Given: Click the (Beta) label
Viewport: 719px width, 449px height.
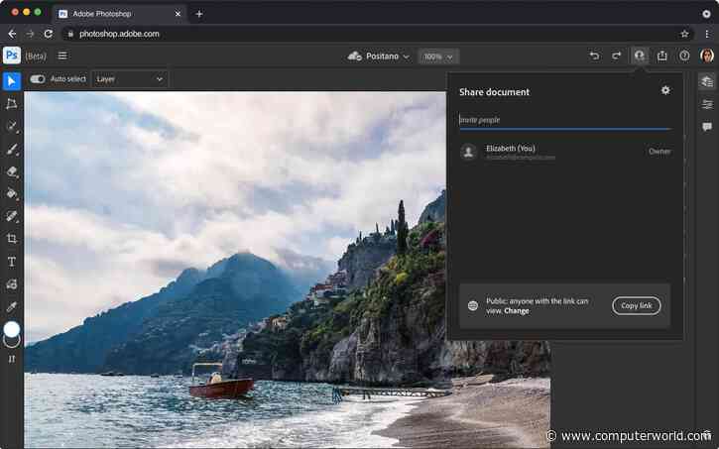Looking at the screenshot, I should point(36,56).
